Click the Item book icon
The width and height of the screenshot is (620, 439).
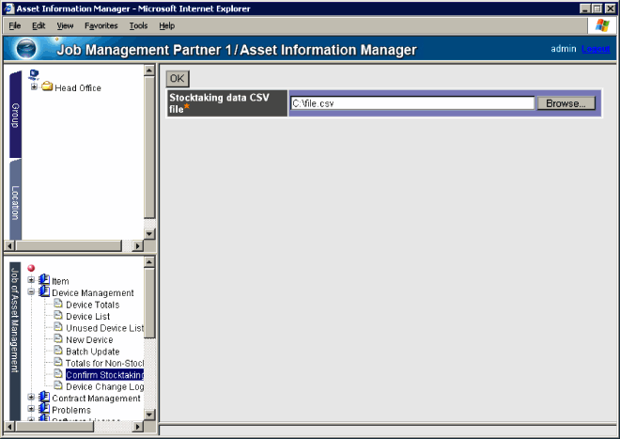click(x=44, y=279)
